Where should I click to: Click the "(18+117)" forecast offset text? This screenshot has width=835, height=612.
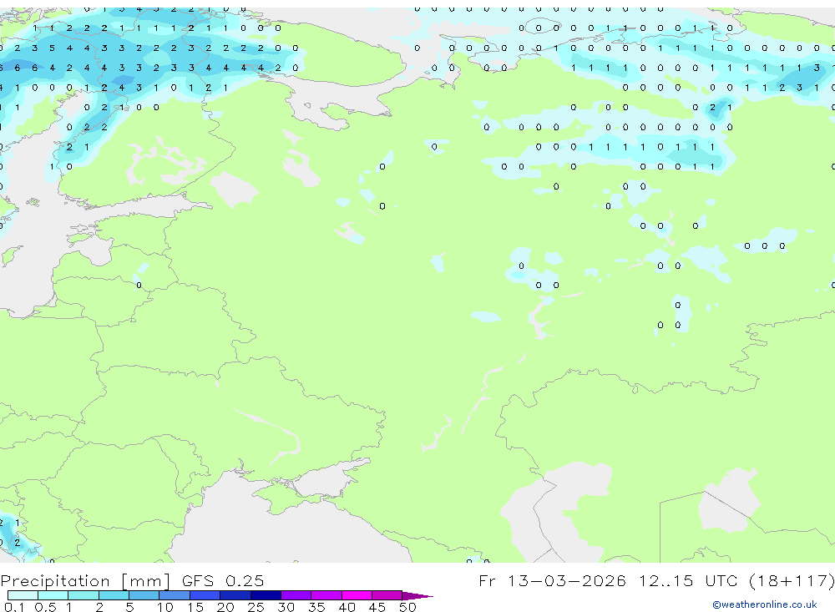click(792, 580)
